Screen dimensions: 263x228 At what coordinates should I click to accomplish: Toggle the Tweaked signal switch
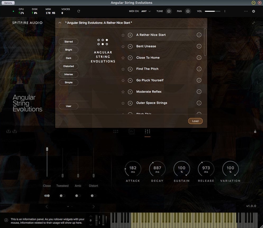point(62,196)
